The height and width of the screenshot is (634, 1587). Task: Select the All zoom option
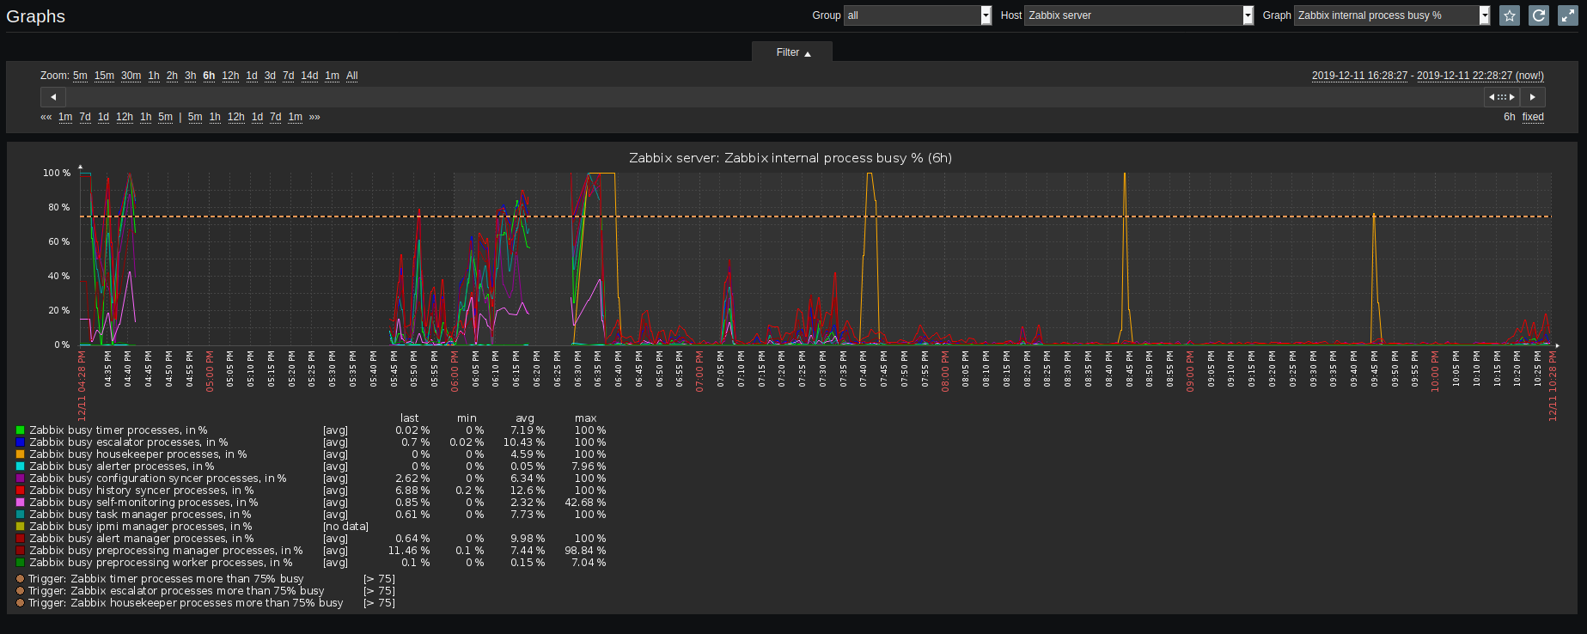pos(352,76)
